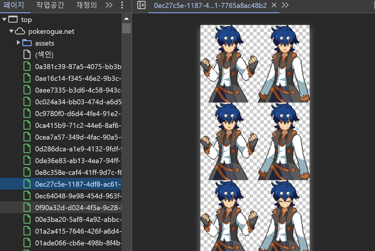375x251 pixels.
Task: Click green file icon beside 0a381c39
Action: (x=27, y=66)
